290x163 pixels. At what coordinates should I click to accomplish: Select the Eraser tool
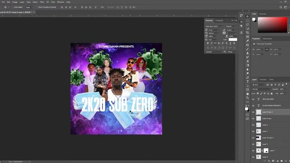247,61
